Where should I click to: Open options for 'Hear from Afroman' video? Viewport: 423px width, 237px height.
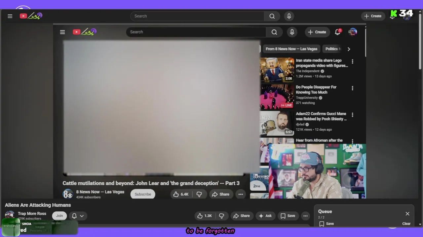pyautogui.click(x=352, y=141)
